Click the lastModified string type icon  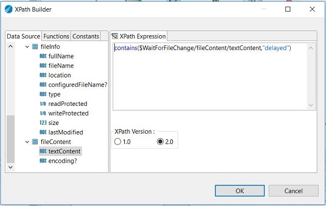[x=43, y=132]
